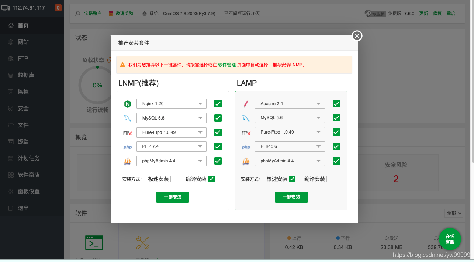
Task: Uncheck the LNMP phpMyAdmin 4.4 checkbox
Action: click(x=218, y=161)
